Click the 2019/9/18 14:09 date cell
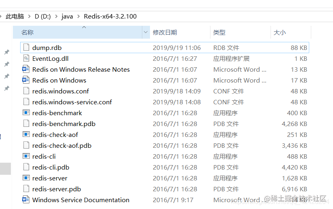The height and width of the screenshot is (209, 333). (177, 91)
